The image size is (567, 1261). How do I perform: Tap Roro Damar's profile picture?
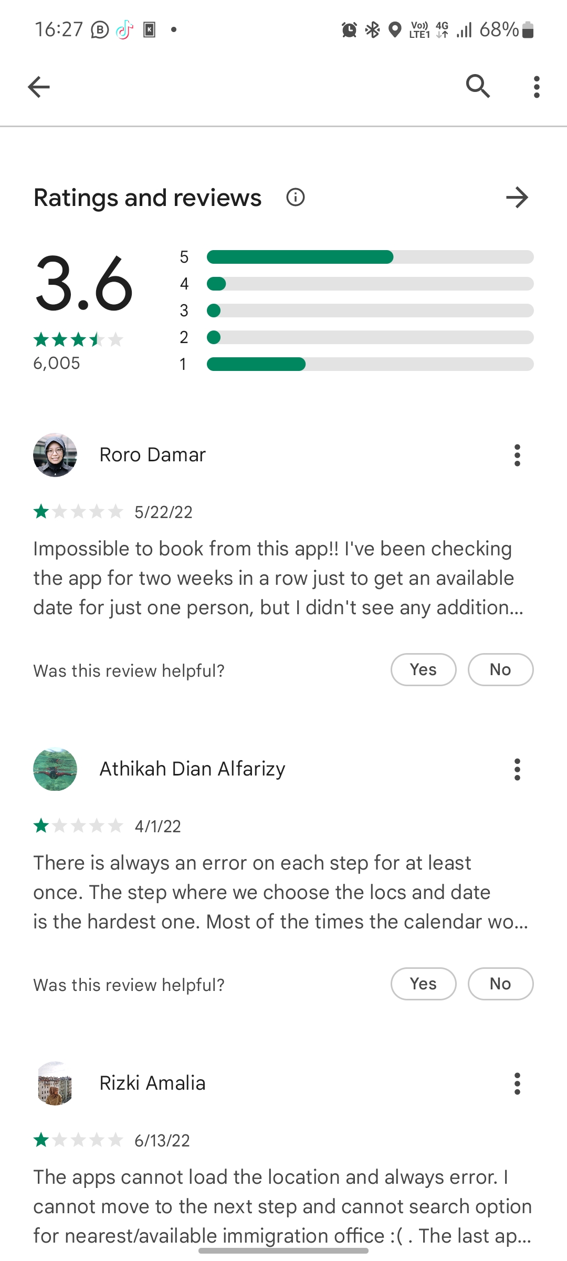pos(55,455)
